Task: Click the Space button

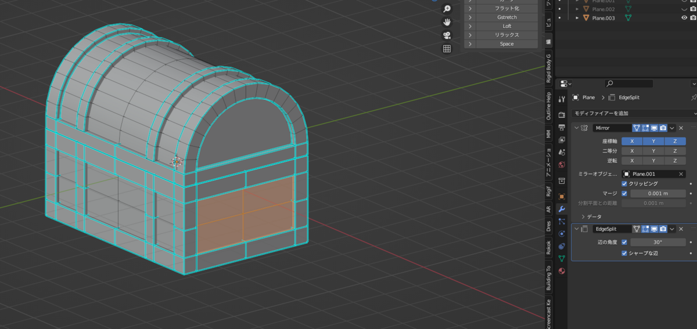Action: pyautogui.click(x=506, y=44)
